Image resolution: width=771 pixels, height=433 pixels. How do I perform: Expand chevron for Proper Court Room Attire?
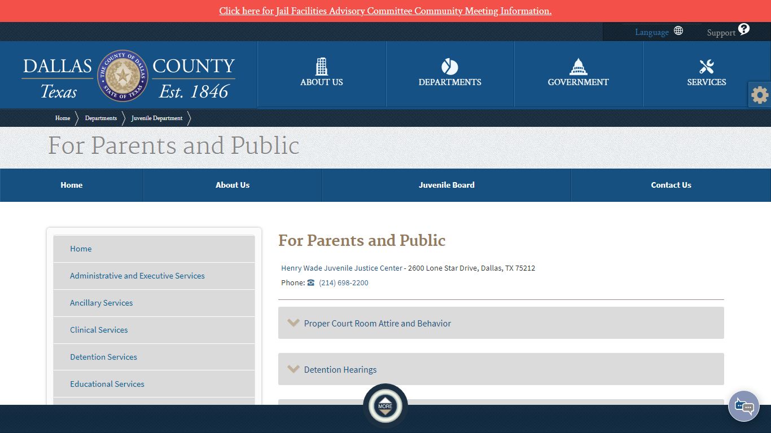point(293,322)
